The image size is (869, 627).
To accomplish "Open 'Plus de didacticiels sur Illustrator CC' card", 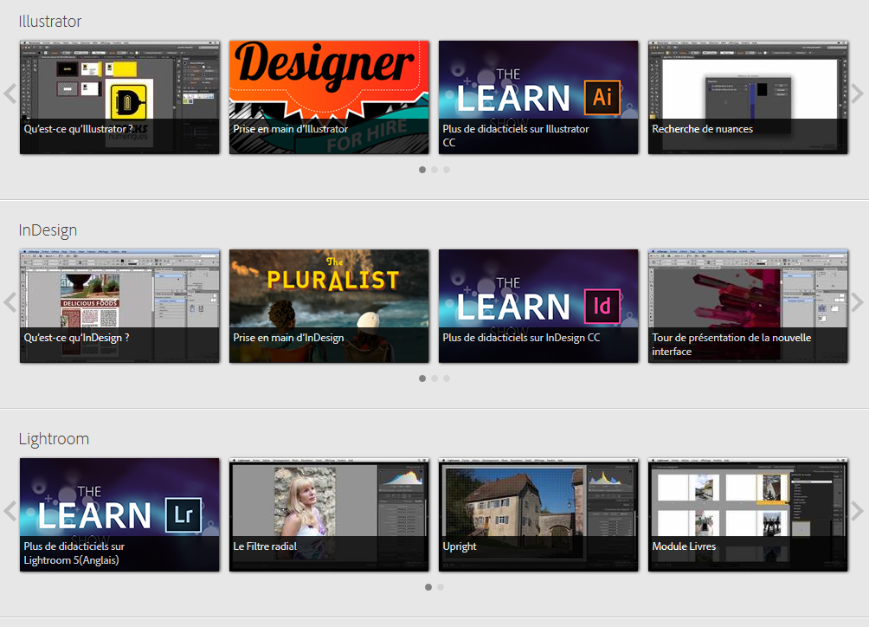I will pyautogui.click(x=538, y=97).
